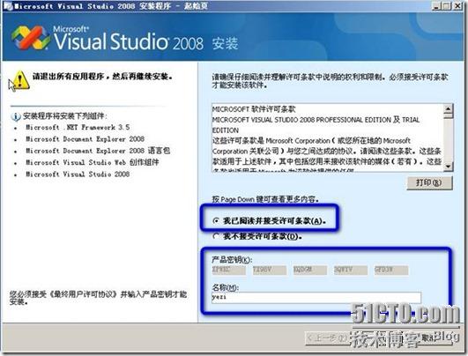This screenshot has height=356, width=468.
Task: Click text 按 Page Down 键可查看更多内容
Action: pos(265,199)
